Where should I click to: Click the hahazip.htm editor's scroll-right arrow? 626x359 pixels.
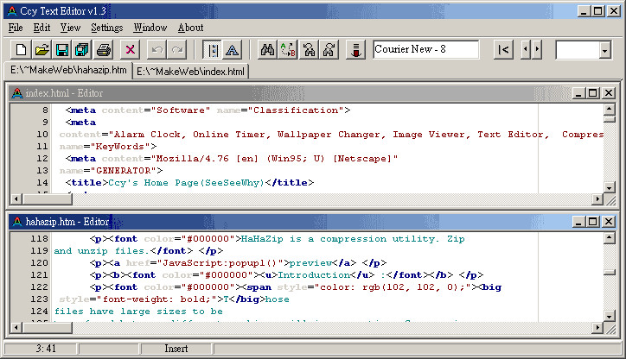597,328
